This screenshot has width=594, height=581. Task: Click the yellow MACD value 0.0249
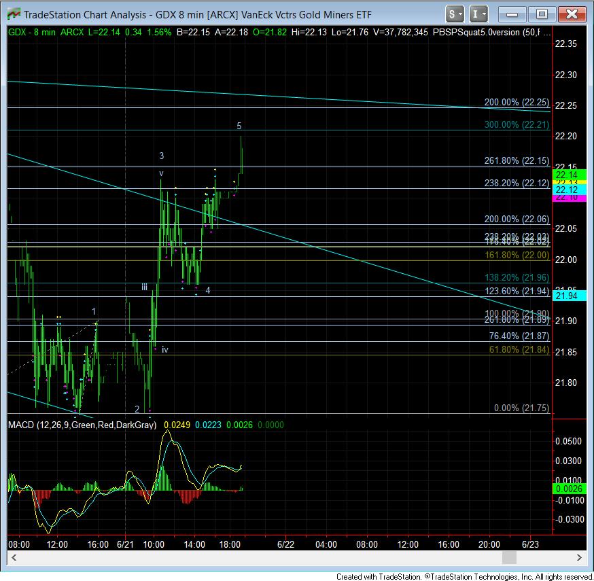[x=177, y=425]
